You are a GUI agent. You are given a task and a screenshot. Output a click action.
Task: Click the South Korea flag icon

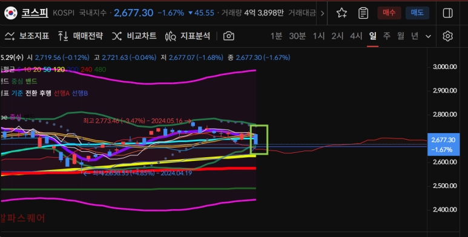pyautogui.click(x=11, y=13)
